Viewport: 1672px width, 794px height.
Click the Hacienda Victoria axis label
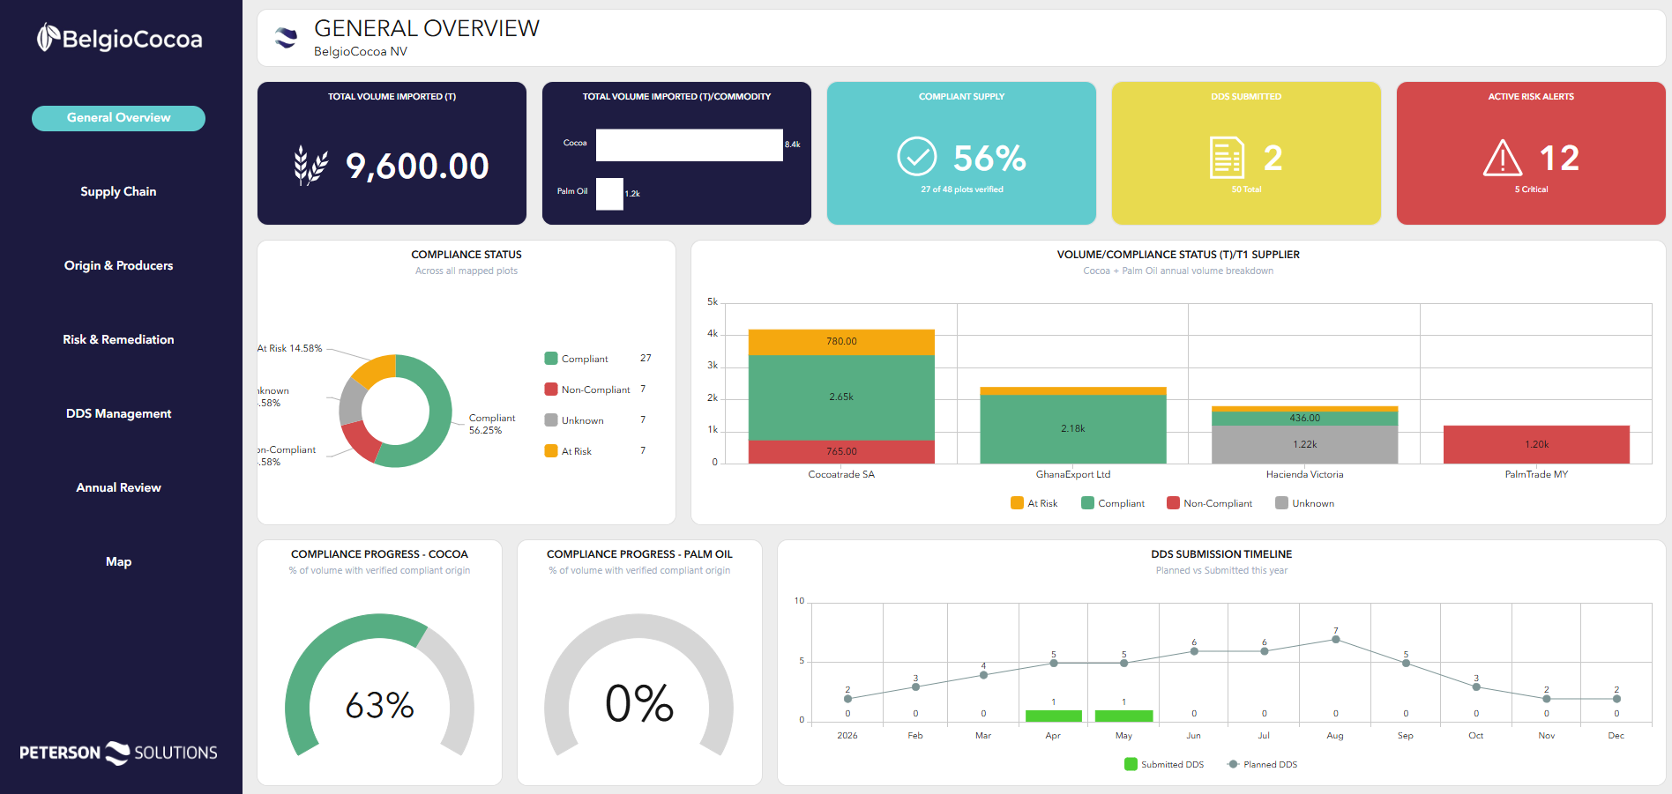(1305, 474)
